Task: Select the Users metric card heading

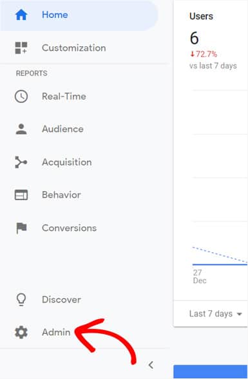Action: (201, 17)
